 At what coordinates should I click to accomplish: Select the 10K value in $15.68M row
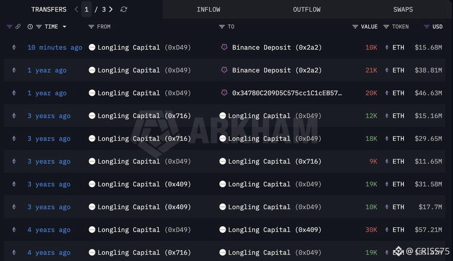[x=371, y=48]
